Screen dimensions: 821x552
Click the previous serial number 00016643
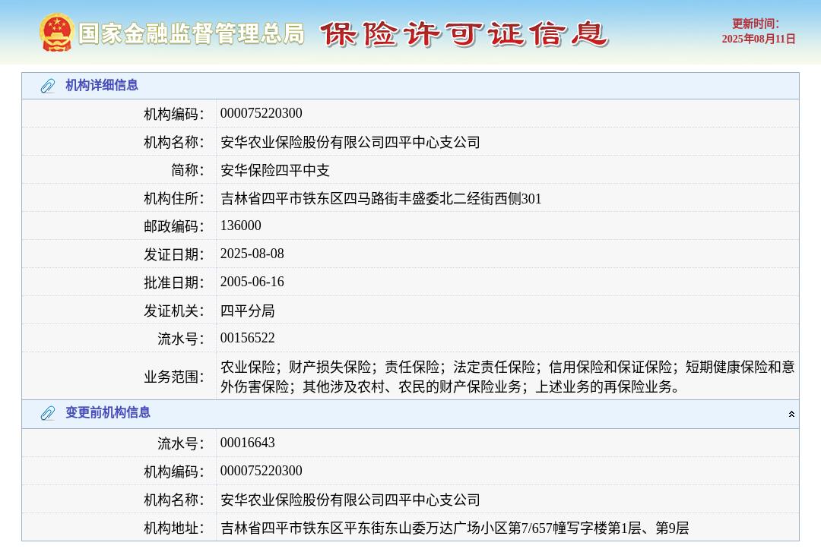pos(247,443)
